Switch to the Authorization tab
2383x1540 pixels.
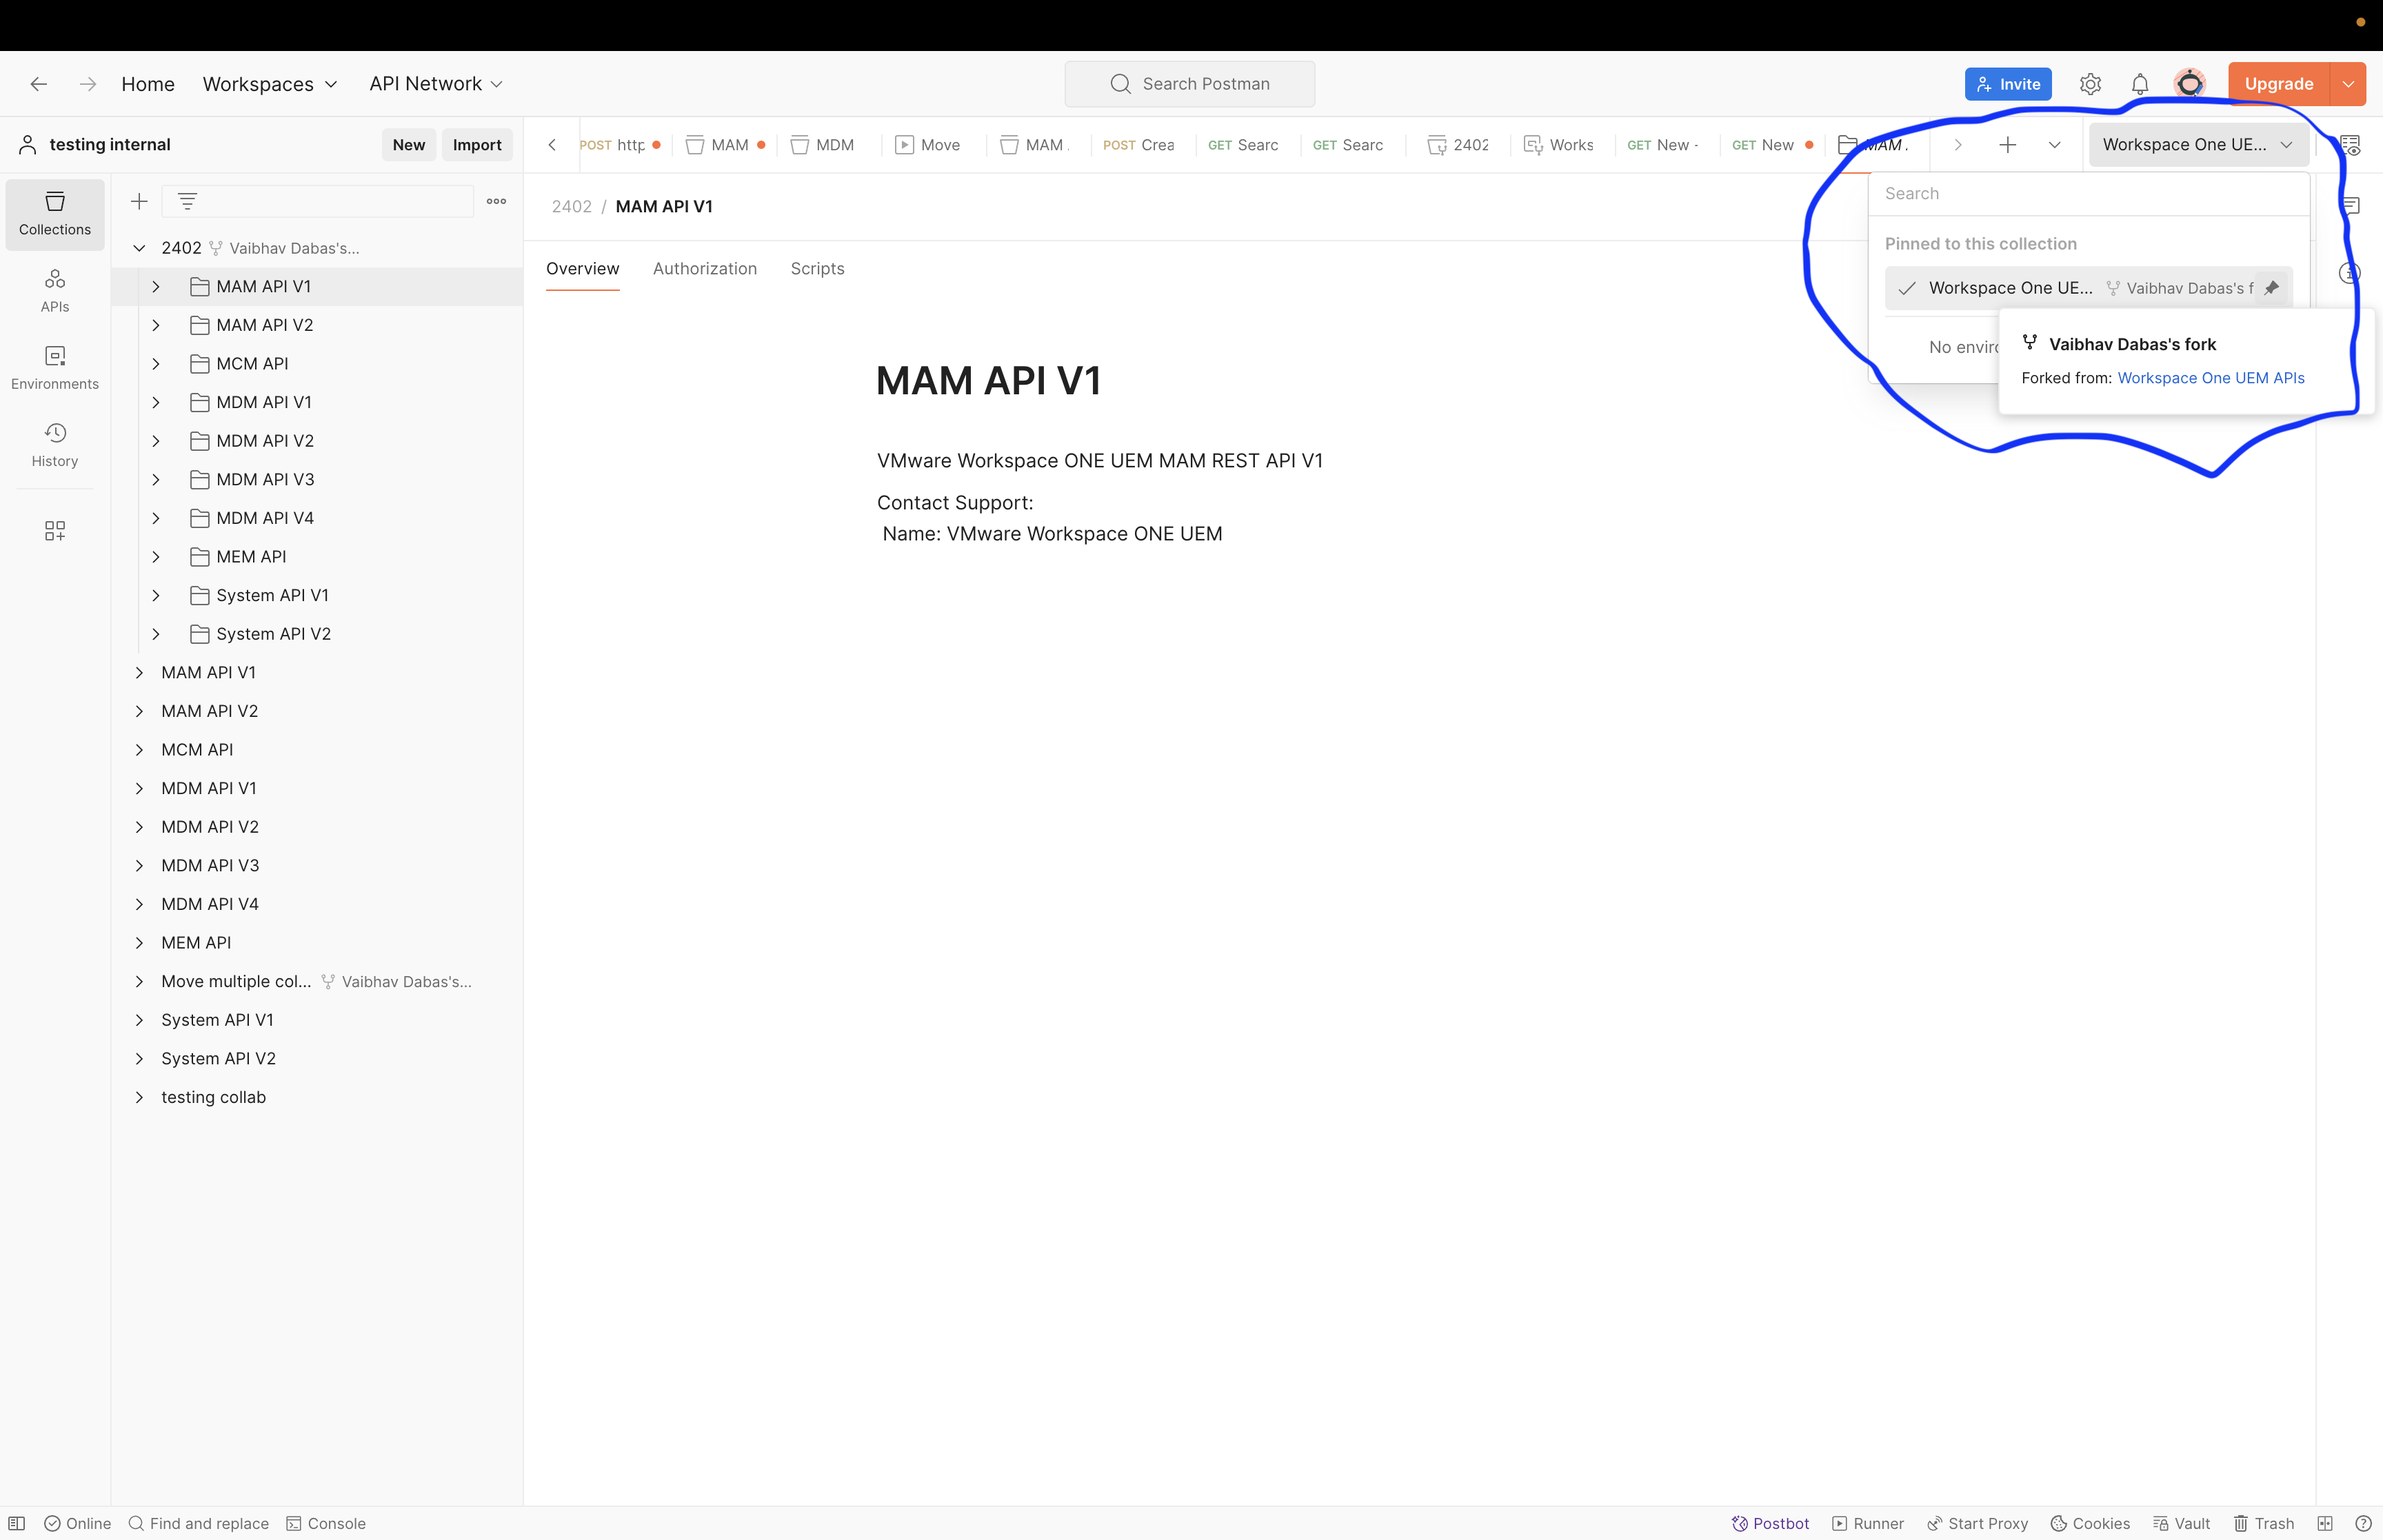[705, 268]
